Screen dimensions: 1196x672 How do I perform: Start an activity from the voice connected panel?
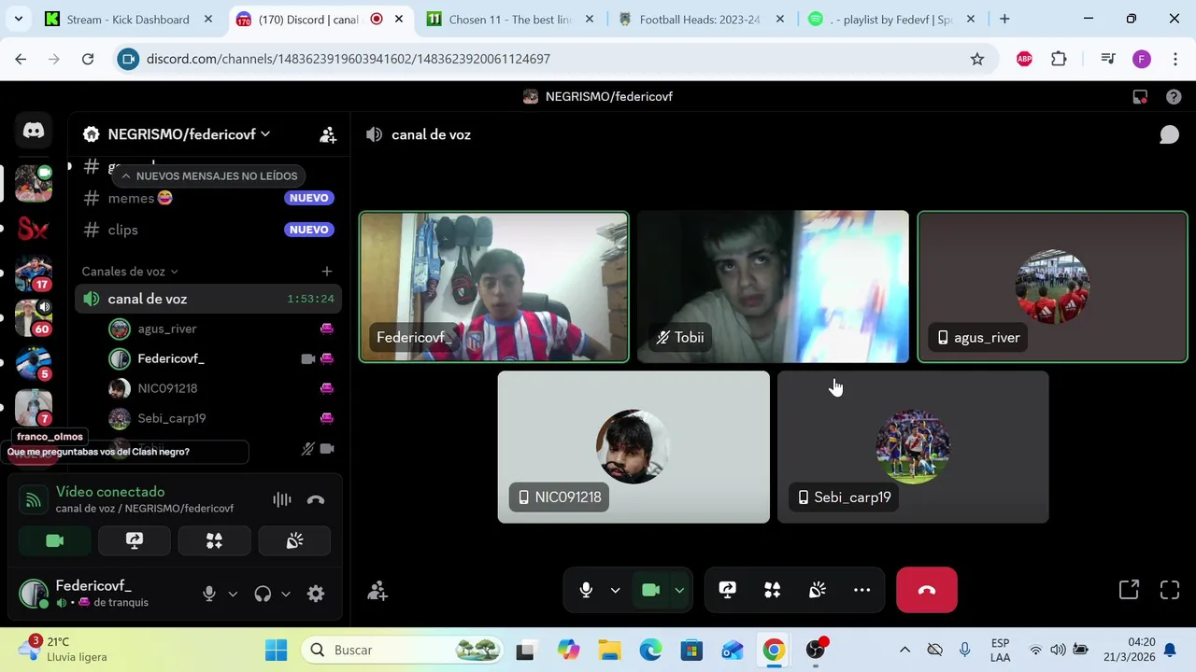[x=214, y=540]
